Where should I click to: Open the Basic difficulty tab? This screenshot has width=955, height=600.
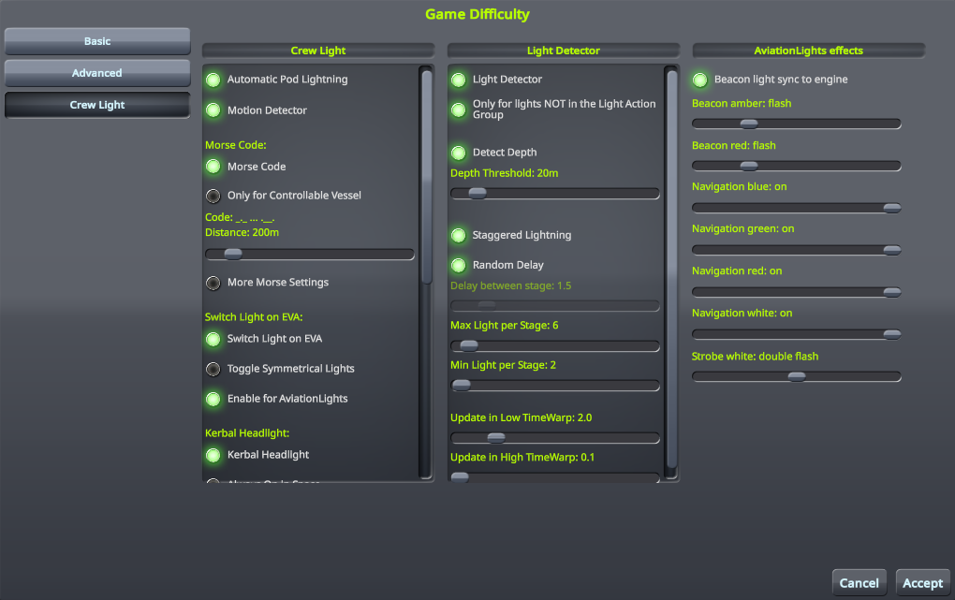pyautogui.click(x=97, y=41)
